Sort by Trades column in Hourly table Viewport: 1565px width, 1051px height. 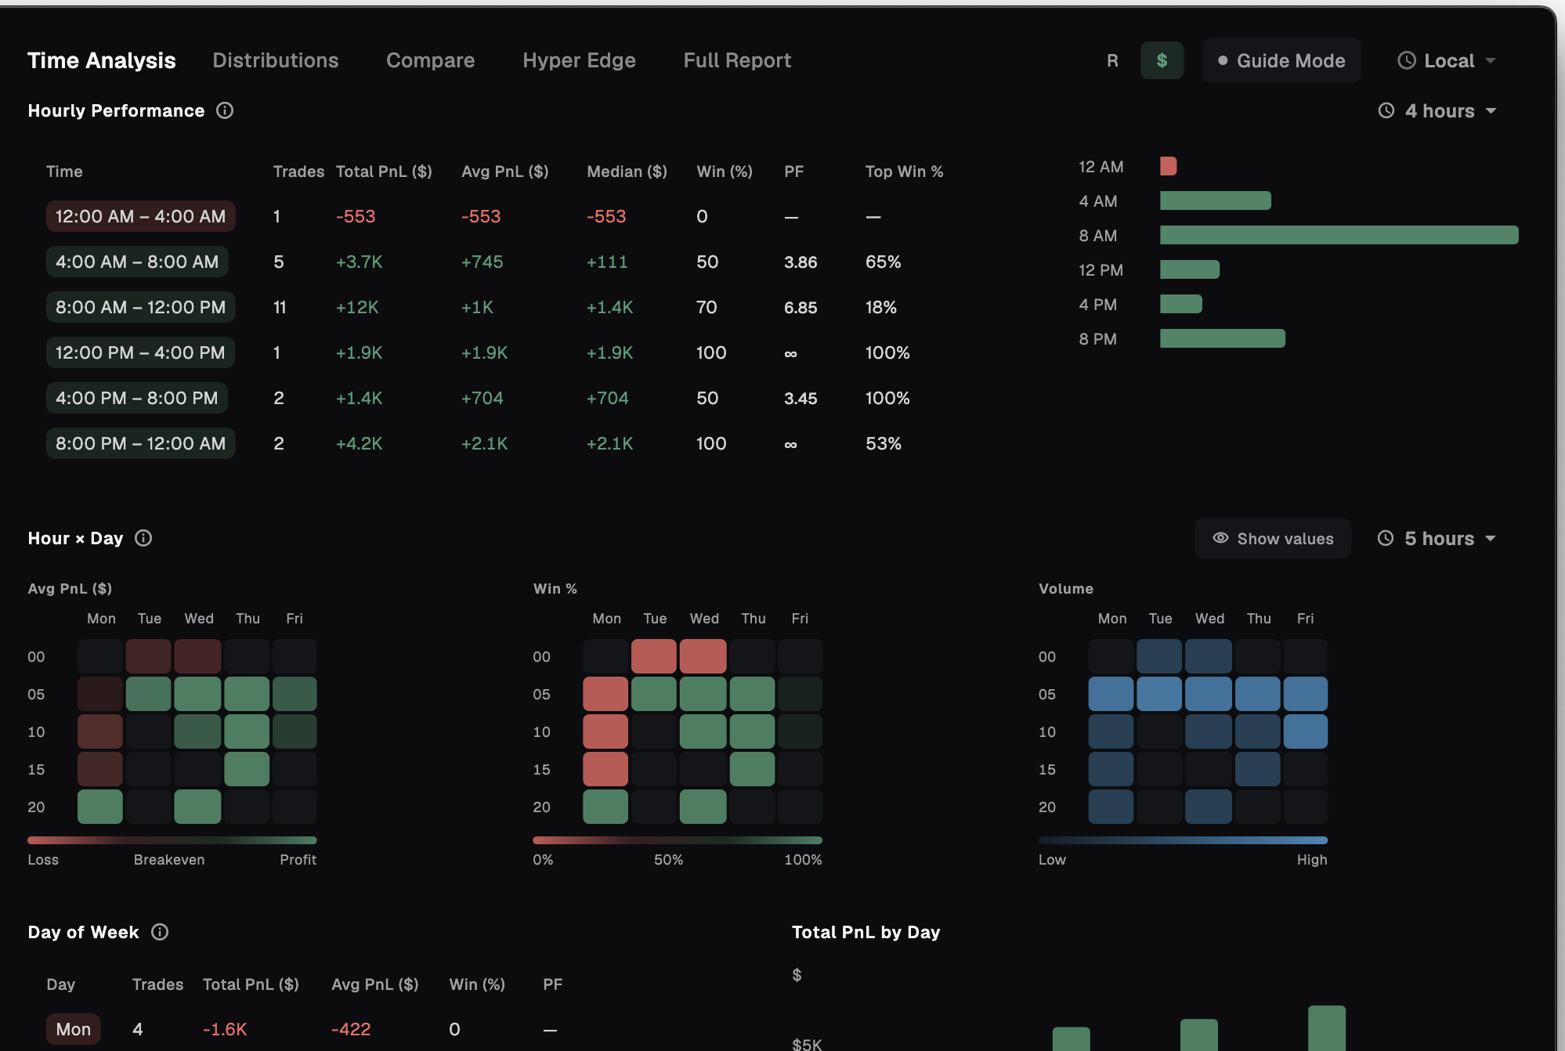(x=298, y=172)
